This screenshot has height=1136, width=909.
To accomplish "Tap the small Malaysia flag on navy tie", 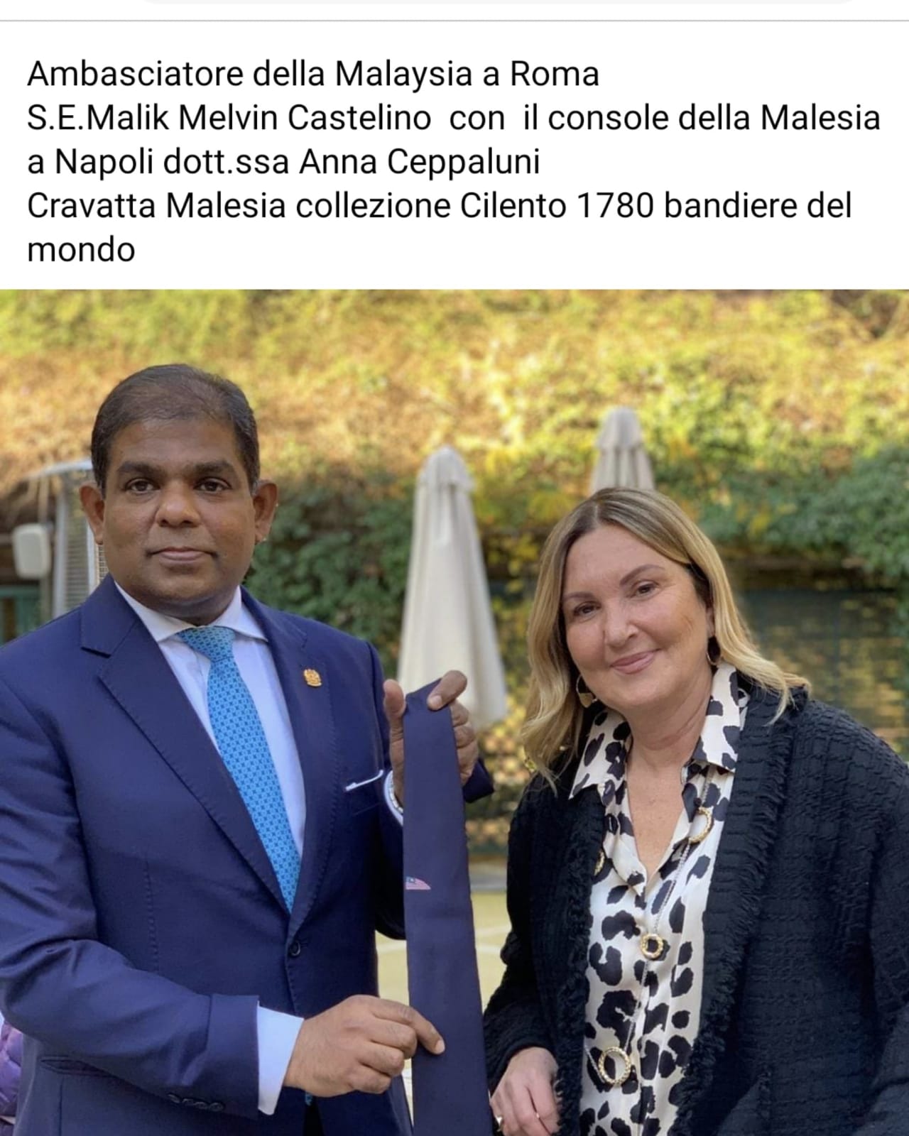I will click(418, 884).
